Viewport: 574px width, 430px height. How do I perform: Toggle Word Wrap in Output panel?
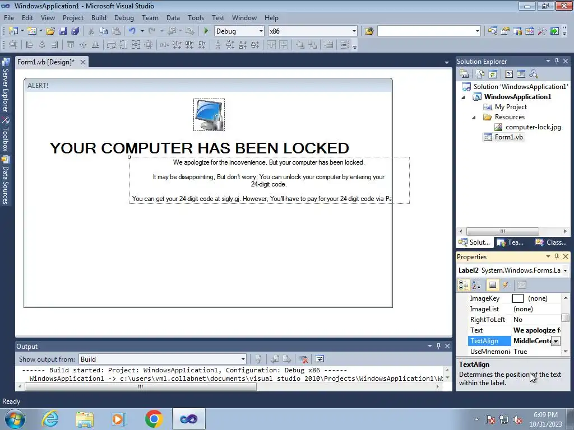point(320,359)
